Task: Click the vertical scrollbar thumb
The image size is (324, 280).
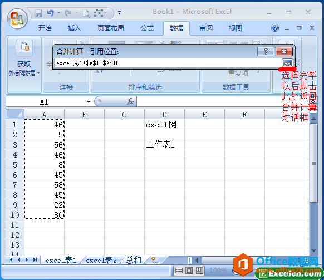Action: click(x=313, y=163)
